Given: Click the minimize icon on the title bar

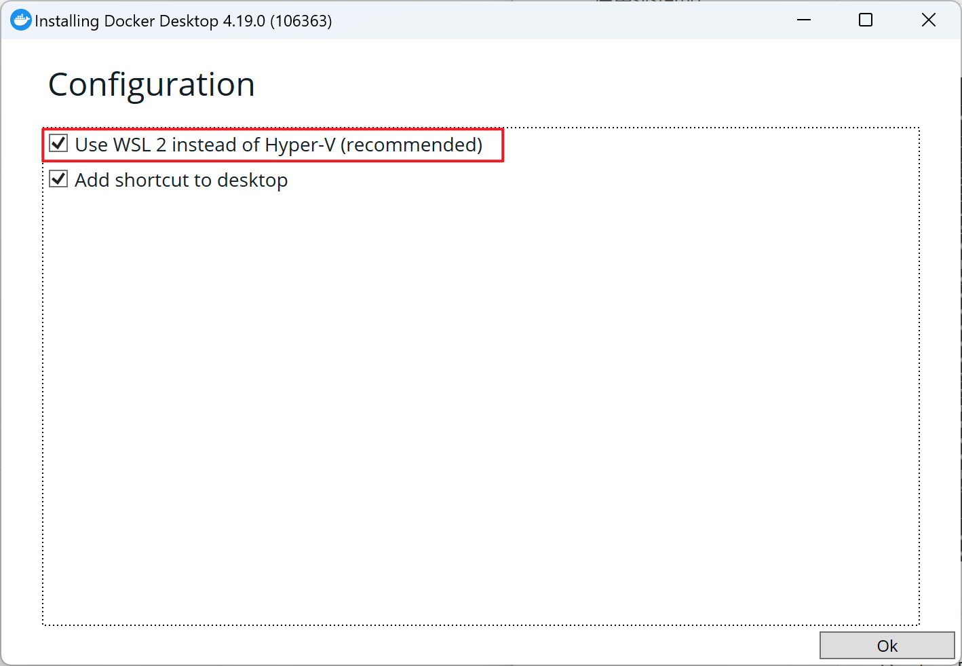Looking at the screenshot, I should coord(803,20).
